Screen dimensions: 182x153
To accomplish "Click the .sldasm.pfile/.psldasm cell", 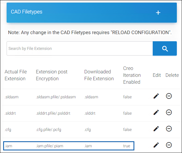I will pos(56,97).
